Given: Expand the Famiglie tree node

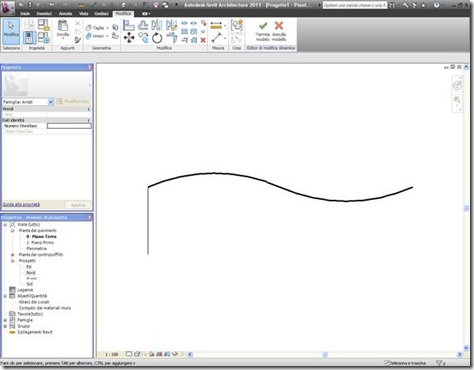Looking at the screenshot, I should (x=5, y=320).
